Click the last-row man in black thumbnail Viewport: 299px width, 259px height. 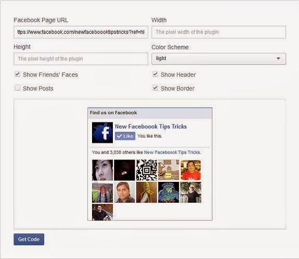click(x=102, y=212)
